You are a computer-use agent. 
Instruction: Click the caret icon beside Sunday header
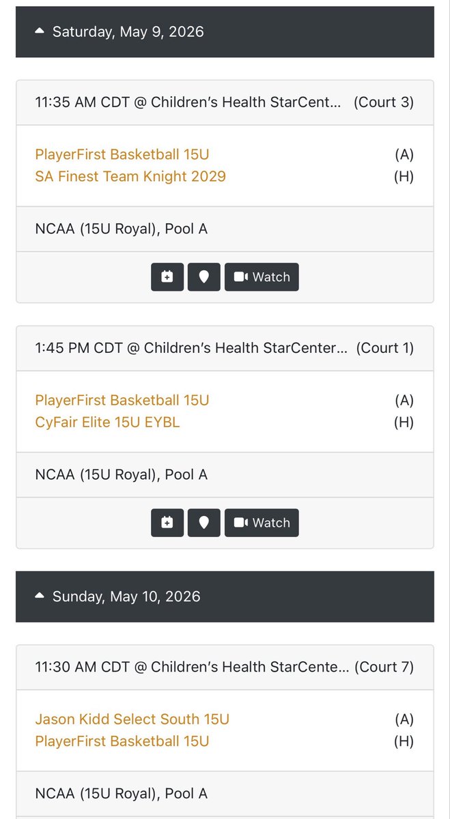pos(40,597)
